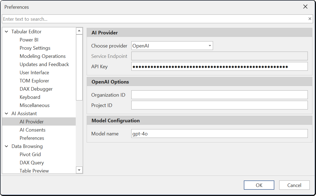Open the AI Consents settings page
The height and width of the screenshot is (196, 316).
pyautogui.click(x=32, y=130)
